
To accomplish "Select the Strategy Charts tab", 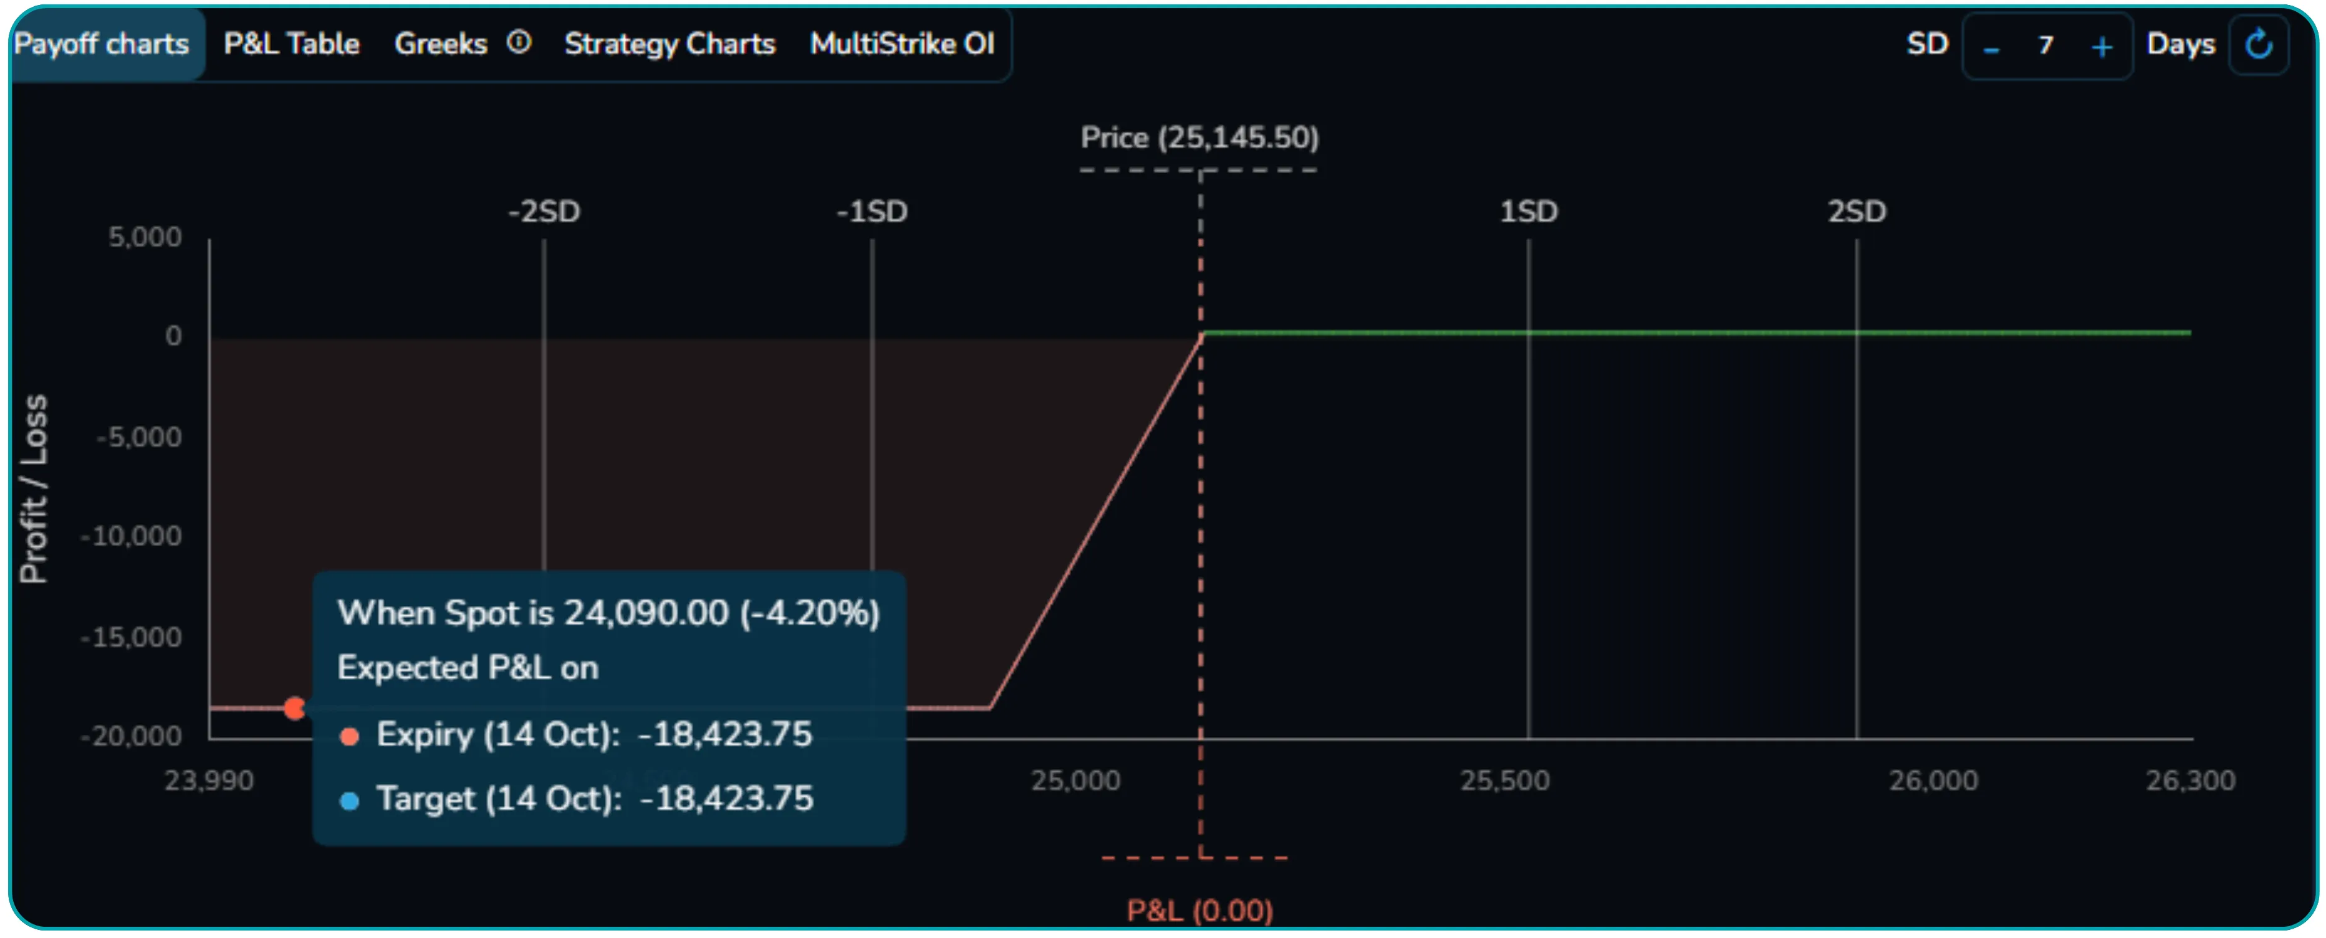I will [x=670, y=44].
